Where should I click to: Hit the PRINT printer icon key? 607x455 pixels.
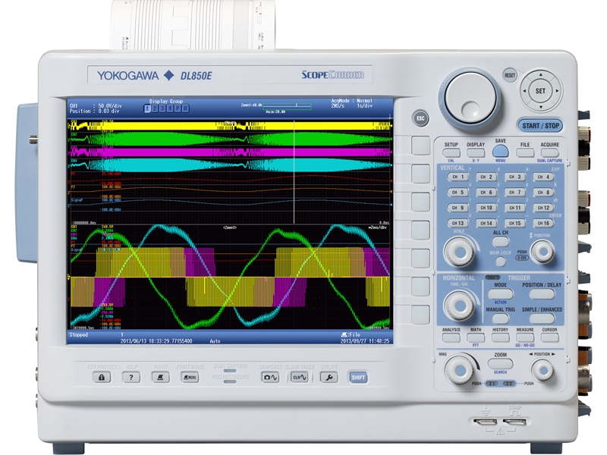(160, 377)
